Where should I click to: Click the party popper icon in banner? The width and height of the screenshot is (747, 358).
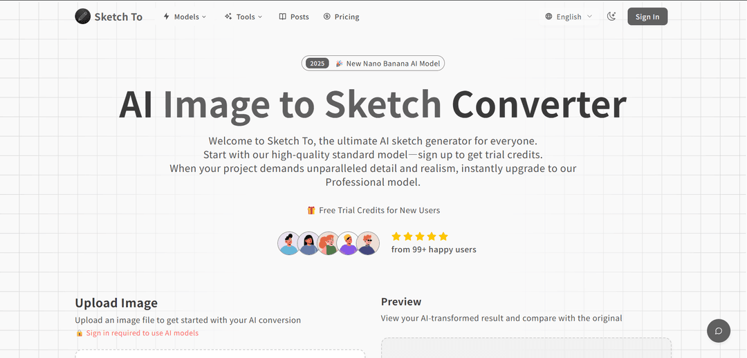coord(339,64)
